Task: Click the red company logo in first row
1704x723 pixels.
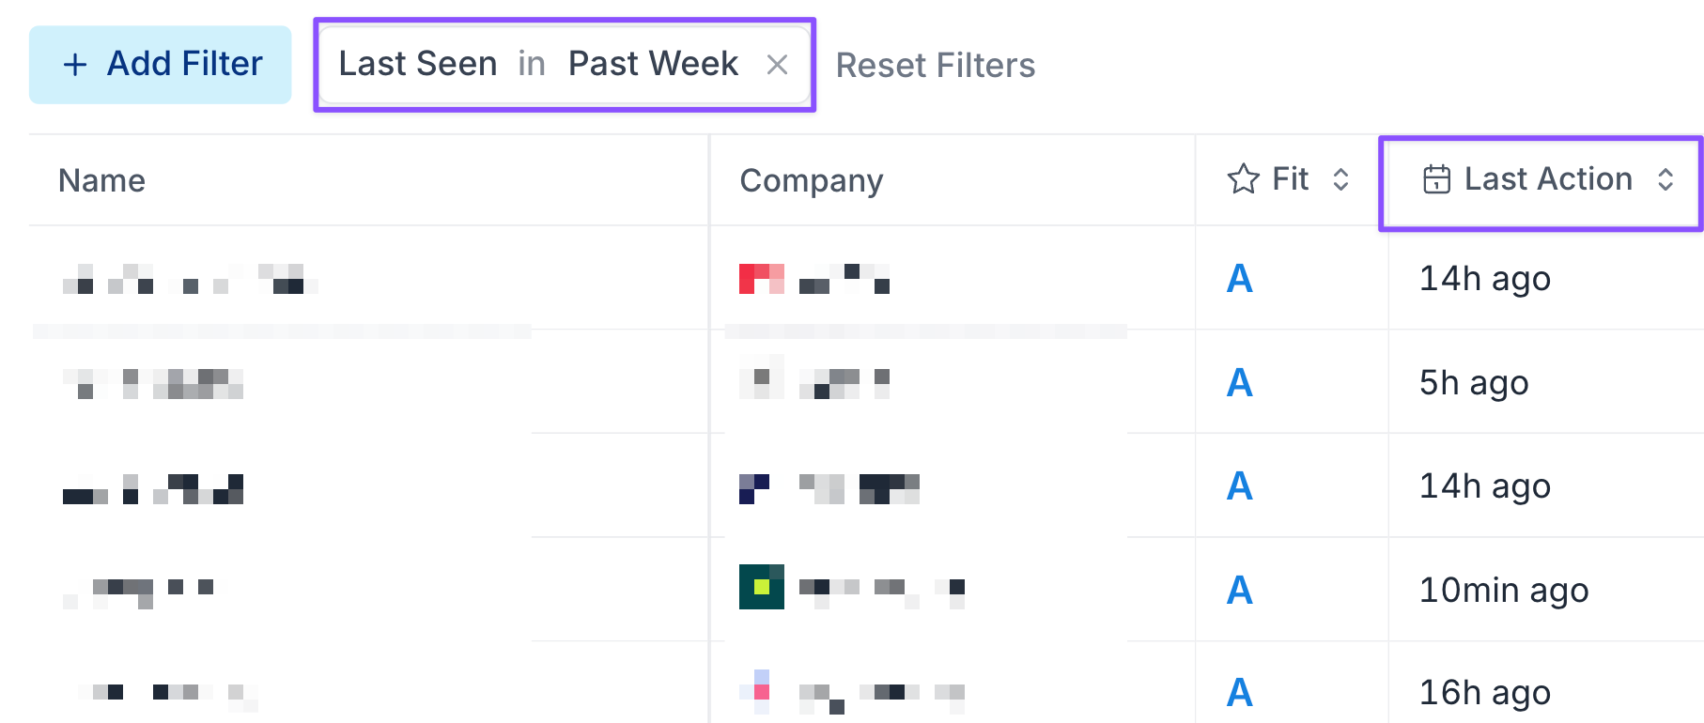Action: point(761,279)
